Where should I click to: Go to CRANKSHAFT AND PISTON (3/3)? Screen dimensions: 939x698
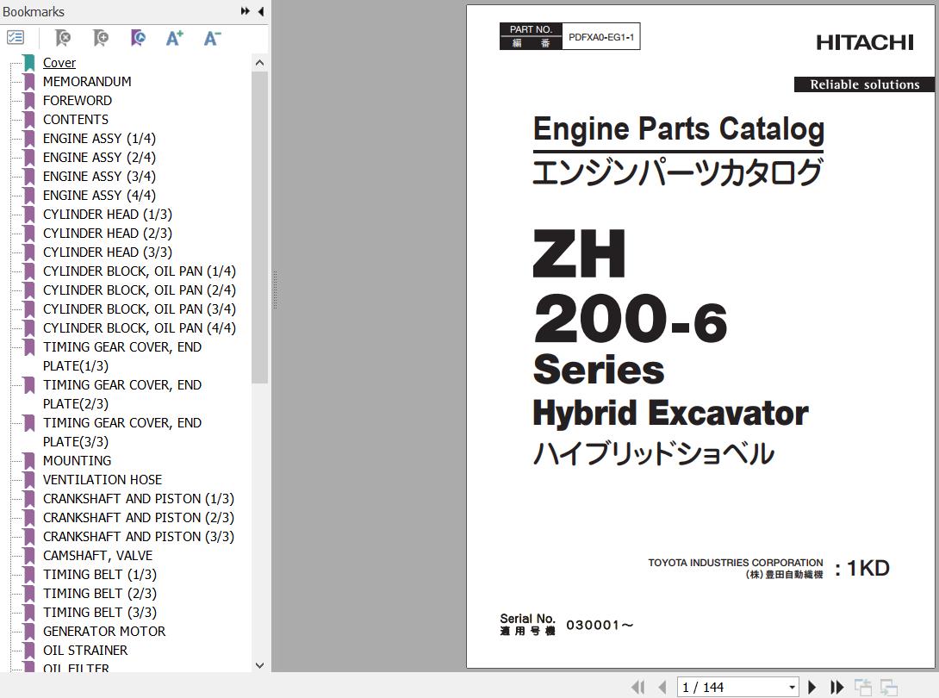tap(139, 537)
